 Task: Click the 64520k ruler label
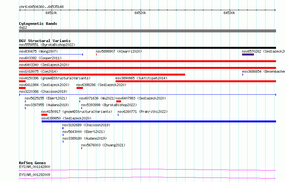click(140, 13)
